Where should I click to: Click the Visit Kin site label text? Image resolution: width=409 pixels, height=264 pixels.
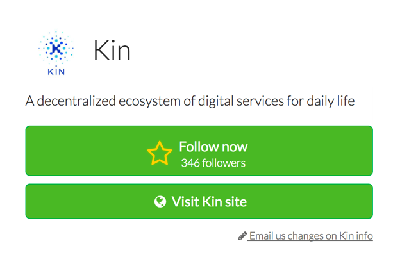pyautogui.click(x=209, y=202)
